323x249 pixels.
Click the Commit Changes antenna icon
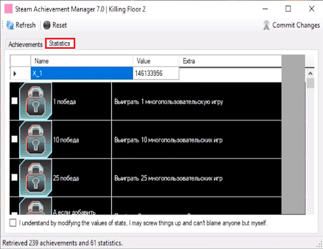click(266, 25)
